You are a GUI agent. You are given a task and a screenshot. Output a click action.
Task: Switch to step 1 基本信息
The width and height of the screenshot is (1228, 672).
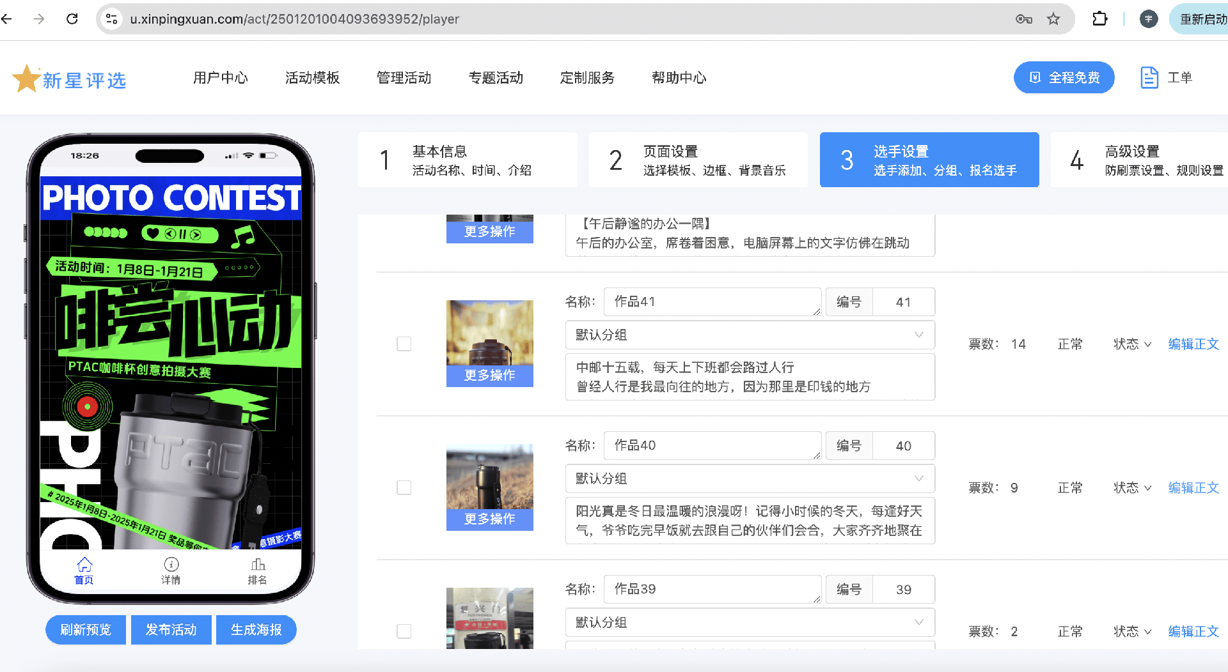tap(468, 160)
